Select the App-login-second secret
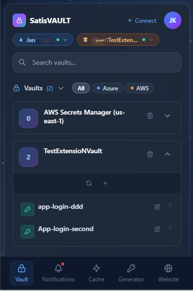This screenshot has height=291, width=193. (x=66, y=229)
